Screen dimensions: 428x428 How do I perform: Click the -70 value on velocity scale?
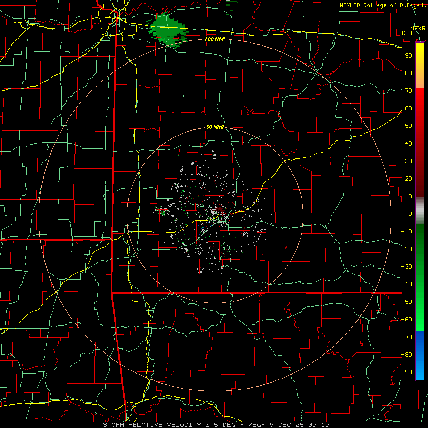[x=407, y=337]
